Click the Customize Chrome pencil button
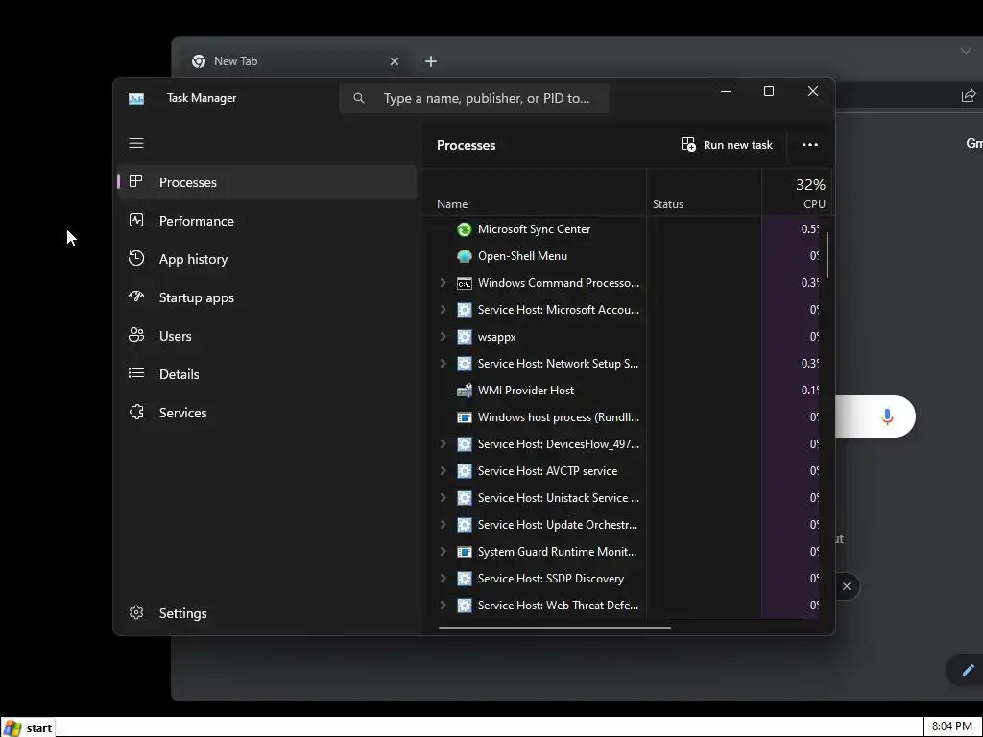 (x=968, y=670)
